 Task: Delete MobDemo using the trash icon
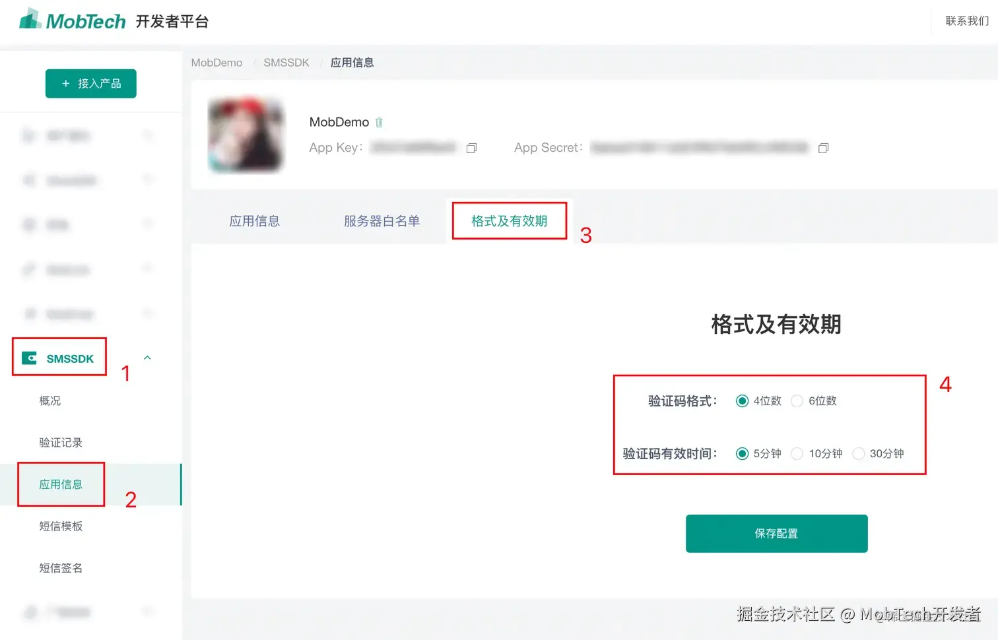point(379,123)
